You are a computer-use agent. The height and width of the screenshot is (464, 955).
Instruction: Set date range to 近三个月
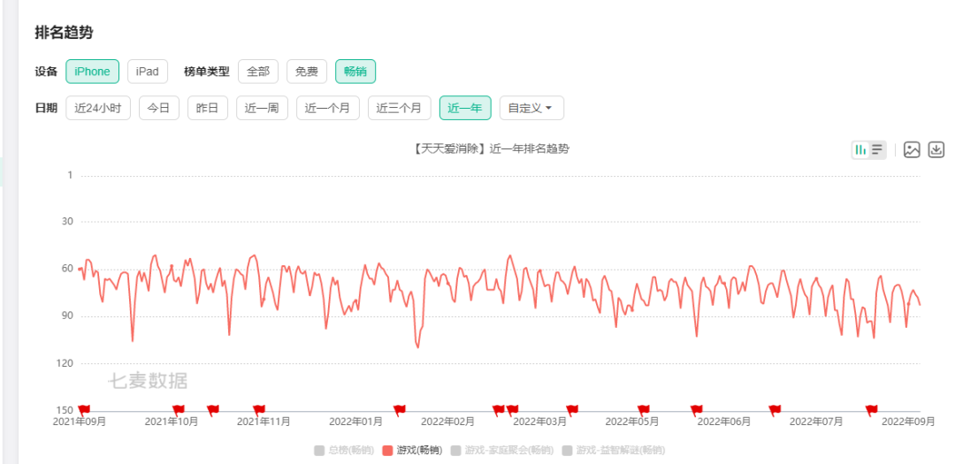[x=399, y=108]
